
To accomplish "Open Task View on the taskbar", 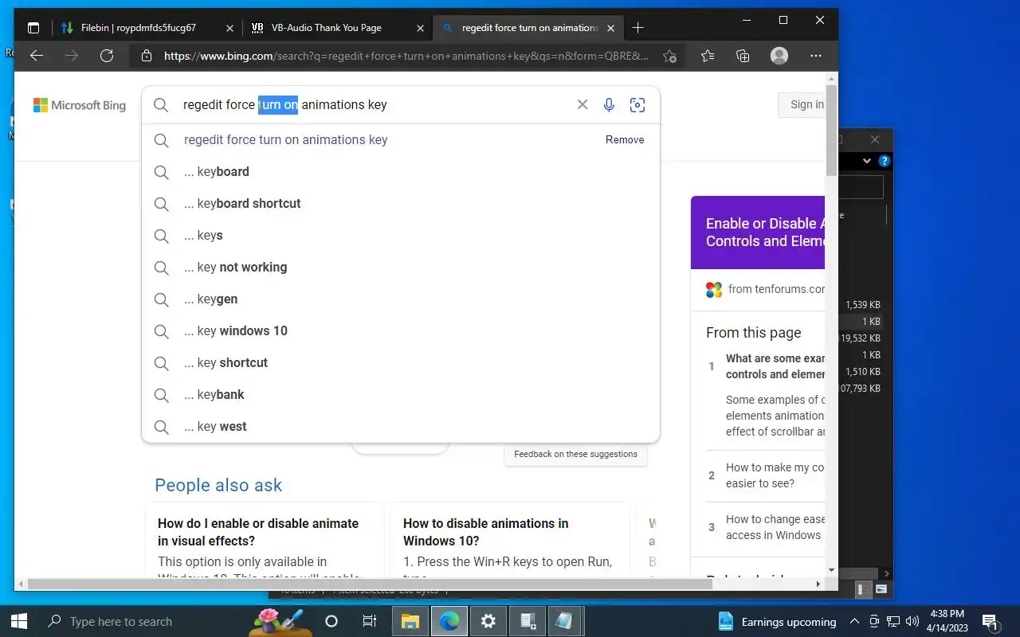I will (x=370, y=621).
